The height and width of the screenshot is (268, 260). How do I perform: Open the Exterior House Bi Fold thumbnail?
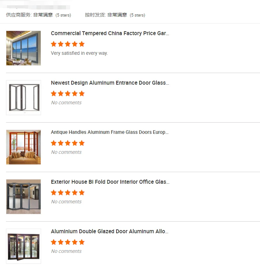coord(24,197)
